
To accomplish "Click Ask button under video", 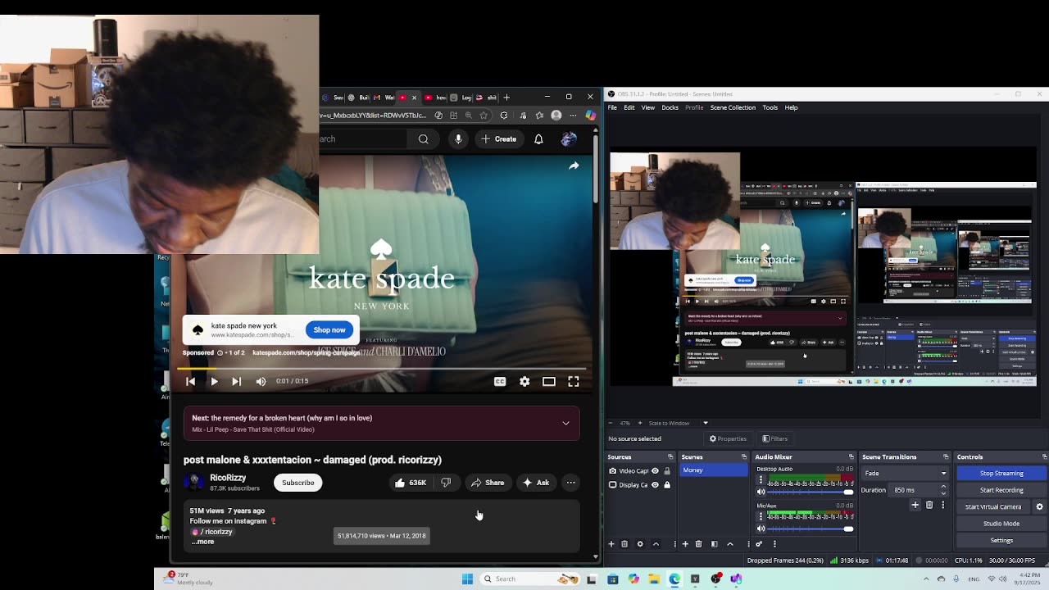I will [x=536, y=483].
